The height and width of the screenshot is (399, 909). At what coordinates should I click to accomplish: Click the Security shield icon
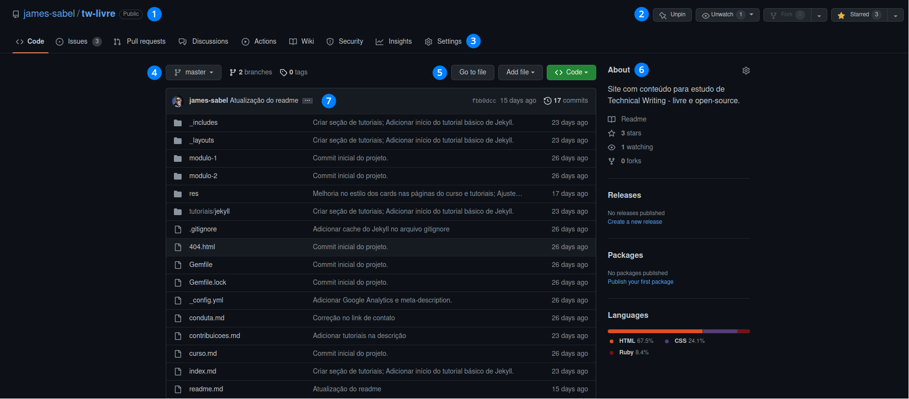(330, 42)
